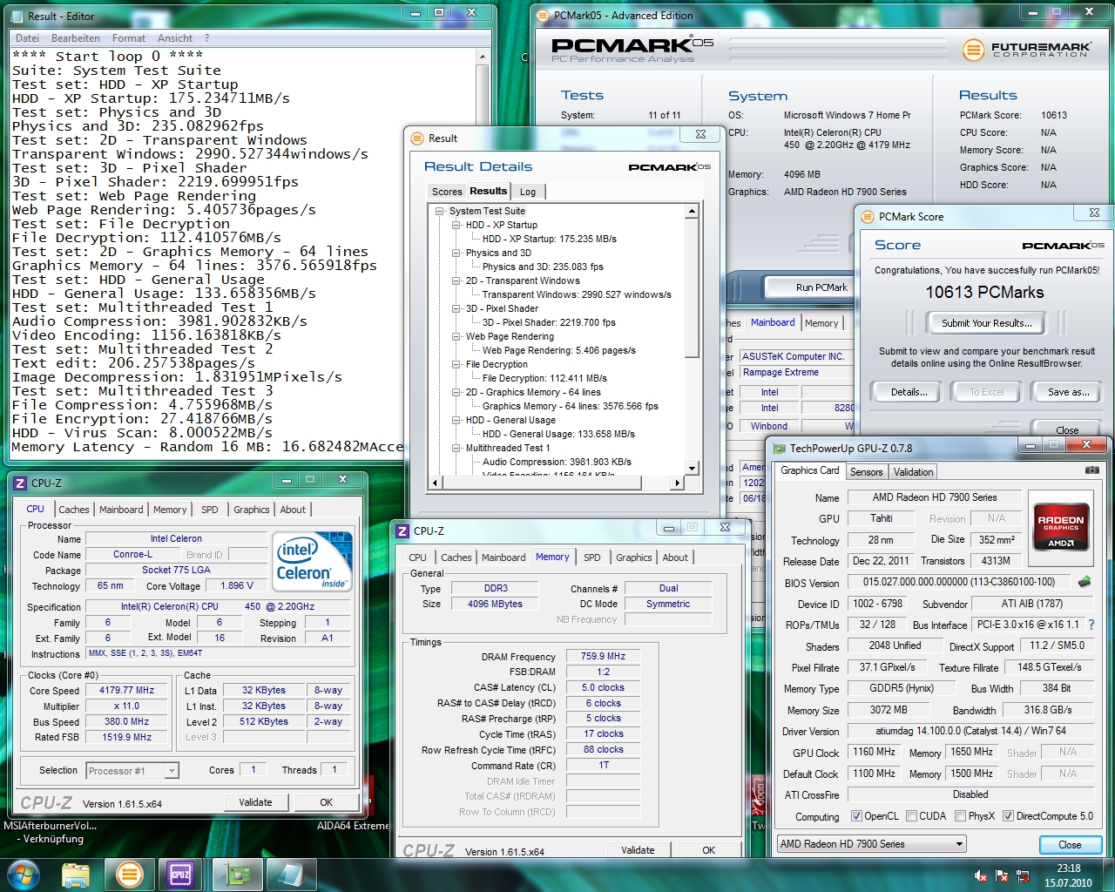Select Caches tab in CPU-Z processor window

click(74, 510)
